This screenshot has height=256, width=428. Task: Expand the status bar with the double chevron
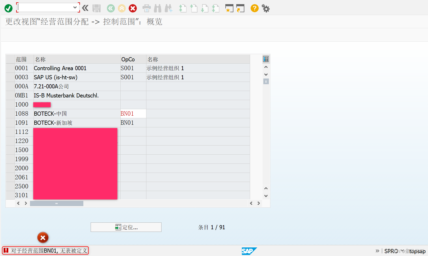click(x=377, y=251)
